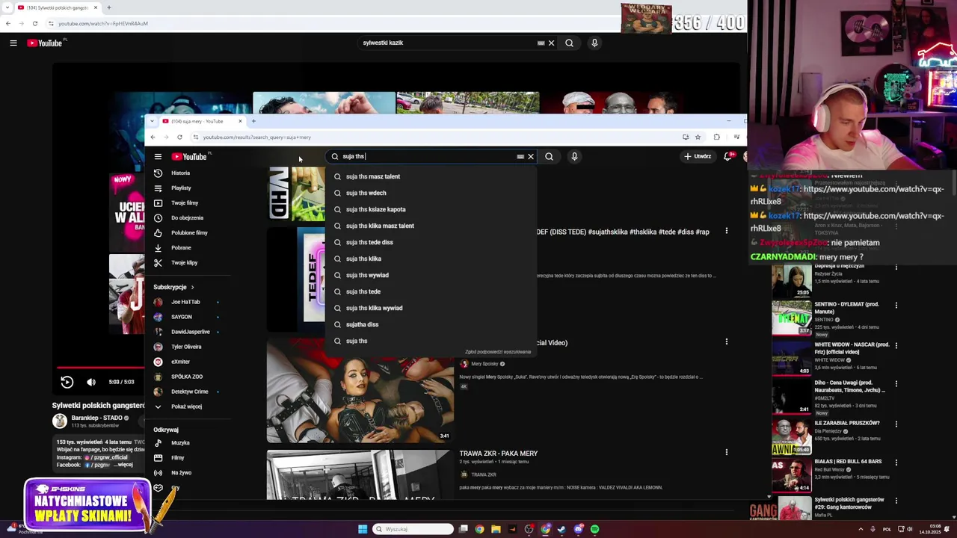Open options menu for Mery Spolsky video result
The image size is (957, 538).
click(x=726, y=342)
